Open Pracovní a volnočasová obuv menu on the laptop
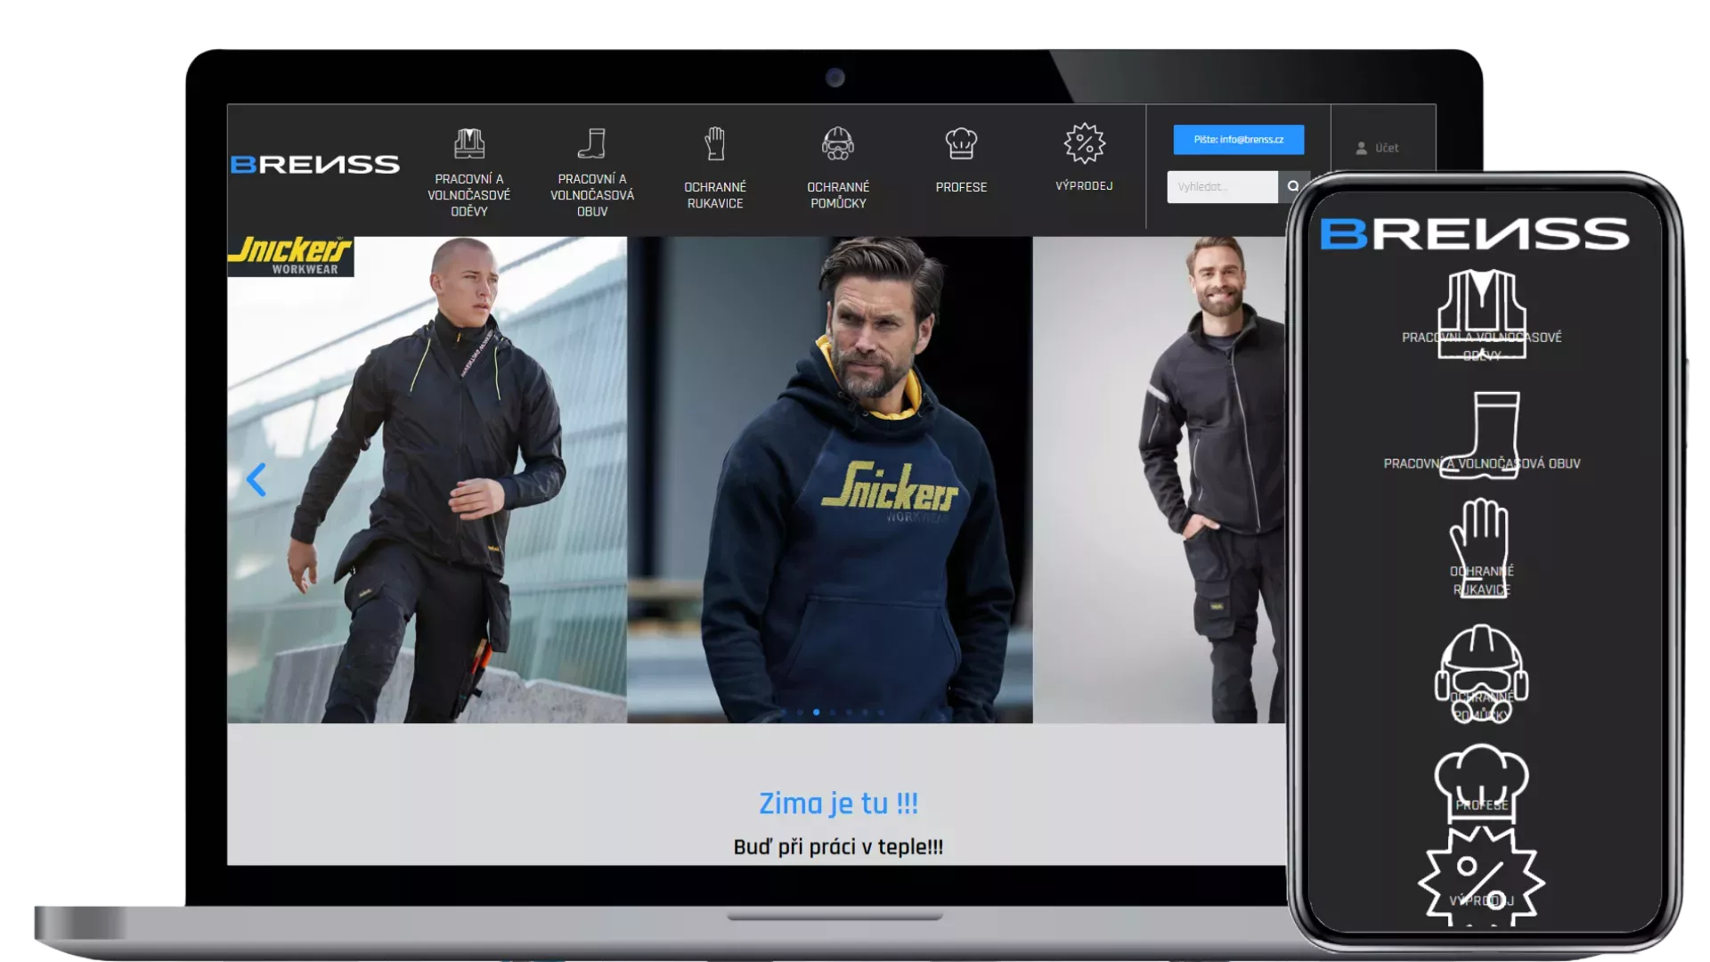The width and height of the screenshot is (1710, 962). click(x=592, y=195)
